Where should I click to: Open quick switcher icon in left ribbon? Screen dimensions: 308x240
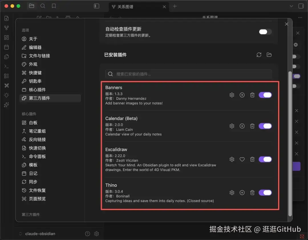tap(7, 18)
